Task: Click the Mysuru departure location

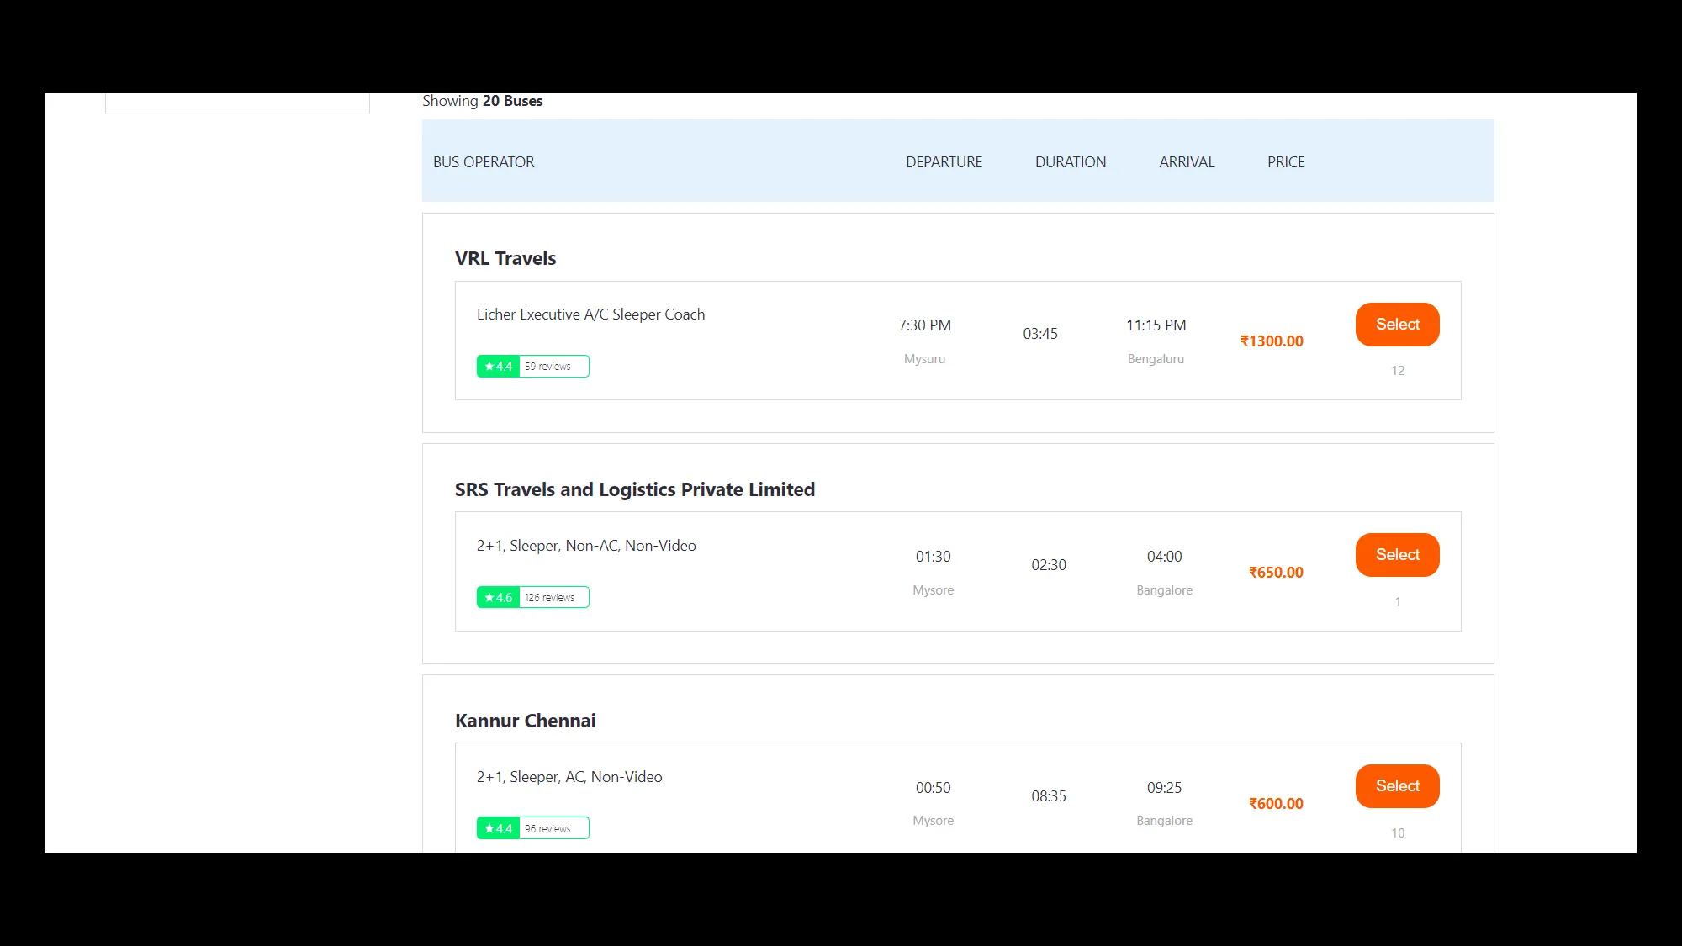Action: [924, 359]
